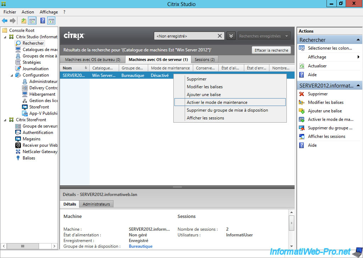Click scroll right arrow under console tree
Screen dimensions: 363x258
point(54,246)
